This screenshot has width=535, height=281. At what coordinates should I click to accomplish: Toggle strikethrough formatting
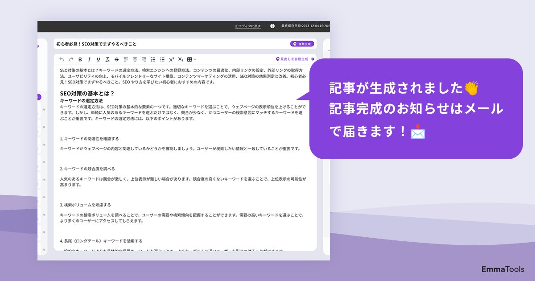coord(117,59)
